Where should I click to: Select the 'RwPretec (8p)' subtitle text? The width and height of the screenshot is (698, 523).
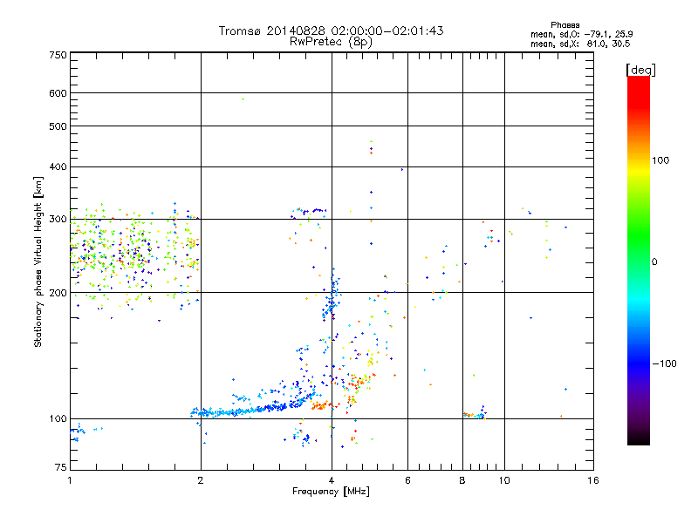tap(331, 42)
